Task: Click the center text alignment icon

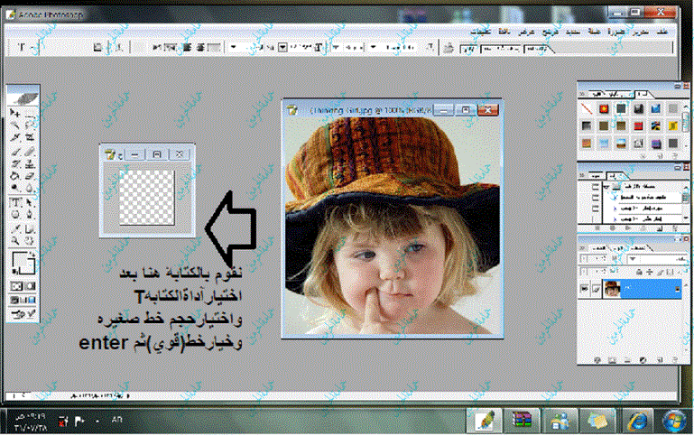Action: pyautogui.click(x=189, y=47)
